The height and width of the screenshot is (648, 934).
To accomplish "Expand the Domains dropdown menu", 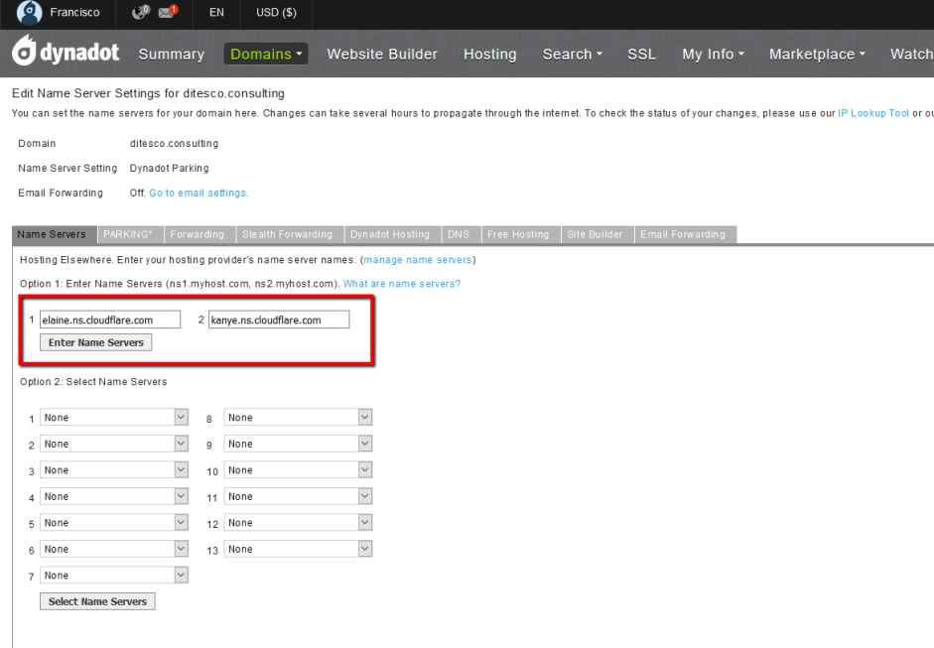I will tap(266, 55).
